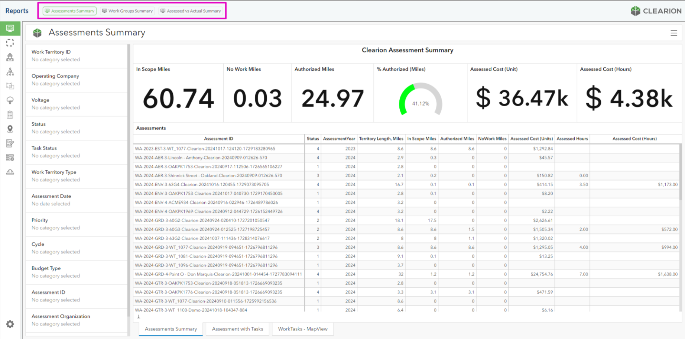
Task: Click the dashed square selection icon in sidebar
Action: (10, 43)
